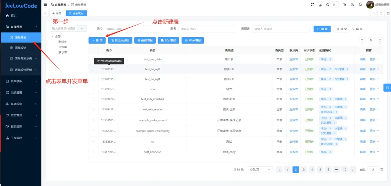Image resolution: width=391 pixels, height=186 pixels.
Task: Enter fullscreen mode via the top bar icon
Action: pos(313,4)
